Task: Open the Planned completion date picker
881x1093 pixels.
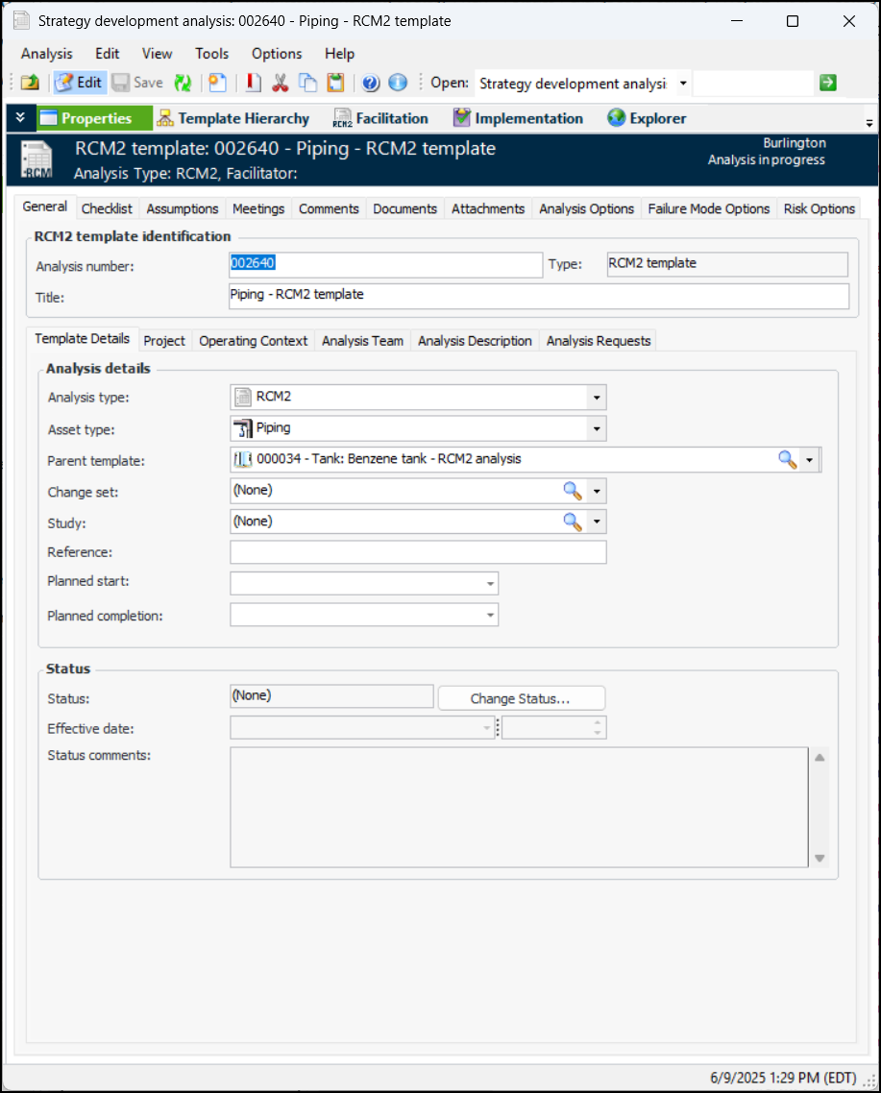Action: coord(490,615)
